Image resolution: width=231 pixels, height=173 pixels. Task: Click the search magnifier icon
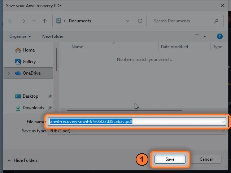(x=216, y=21)
